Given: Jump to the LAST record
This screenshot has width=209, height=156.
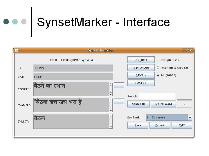Looking at the screenshot, I should [141, 83].
